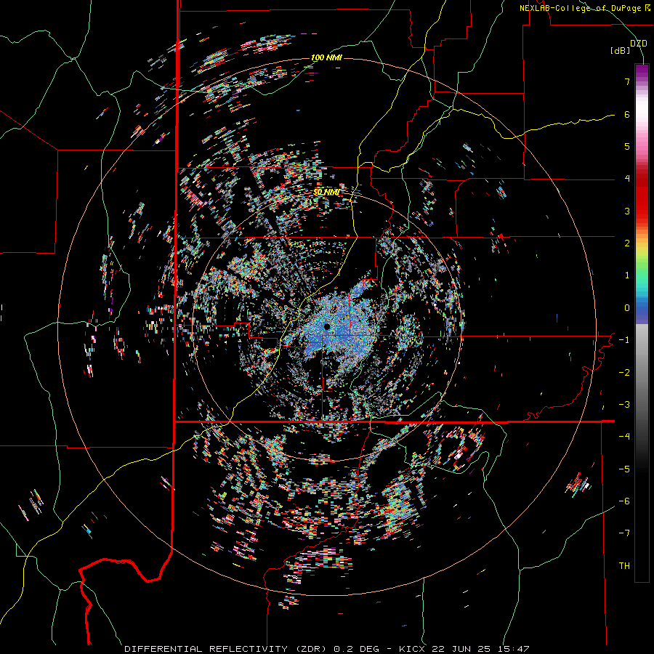This screenshot has width=654, height=654.
Task: Click the DZD label above the color scale
Action: (638, 44)
